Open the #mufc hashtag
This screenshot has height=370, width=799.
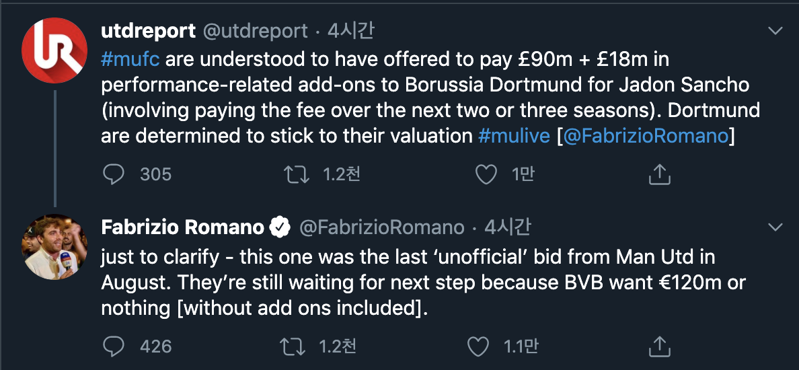[130, 60]
